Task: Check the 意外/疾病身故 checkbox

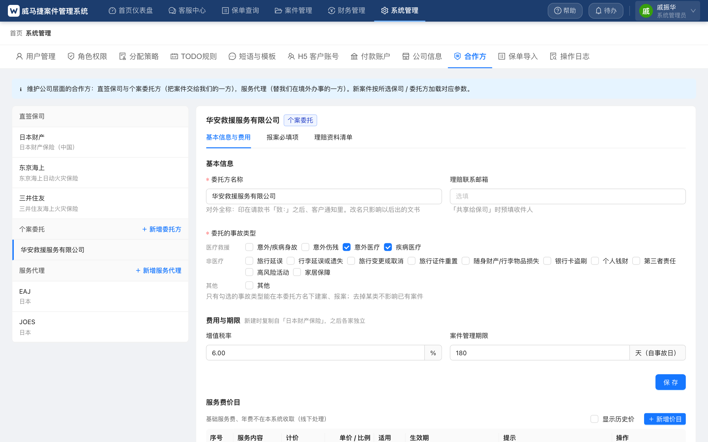Action: pyautogui.click(x=249, y=247)
